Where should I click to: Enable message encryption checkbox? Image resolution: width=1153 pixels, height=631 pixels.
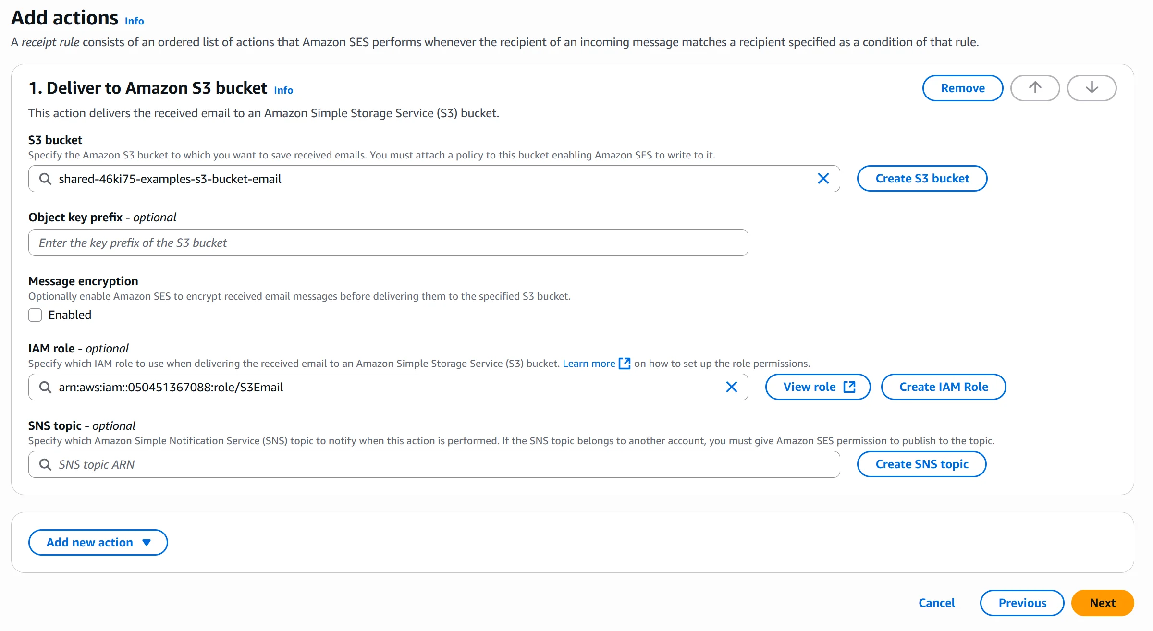coord(35,315)
